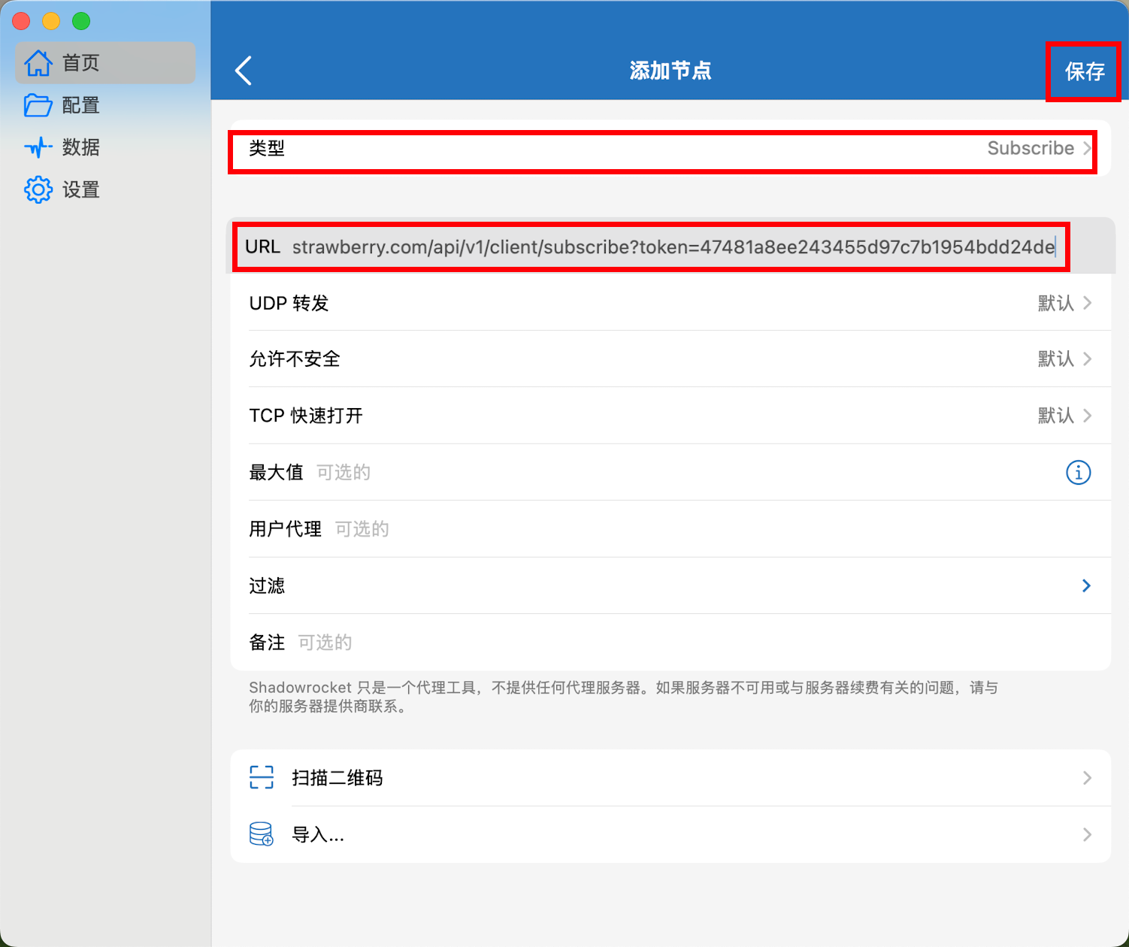1129x947 pixels.
Task: Click the database import icon beside 导入
Action: [262, 834]
